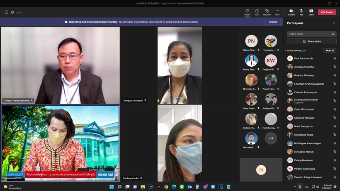Click Pontip Bam avatar tile
Image resolution: width=340 pixels, height=191 pixels.
point(251,60)
